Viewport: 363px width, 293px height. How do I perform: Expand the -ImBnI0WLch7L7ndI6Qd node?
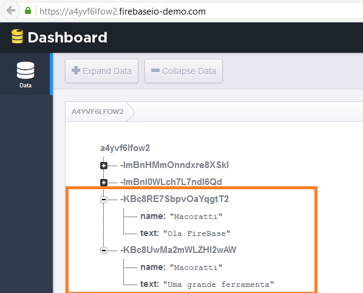104,183
